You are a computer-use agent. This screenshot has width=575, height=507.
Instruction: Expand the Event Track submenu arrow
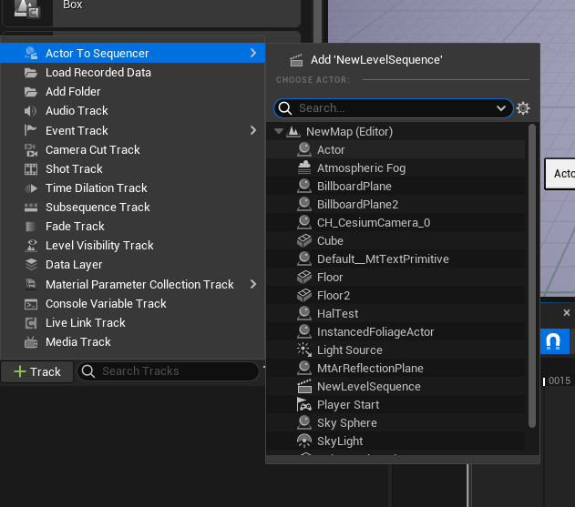pyautogui.click(x=253, y=131)
